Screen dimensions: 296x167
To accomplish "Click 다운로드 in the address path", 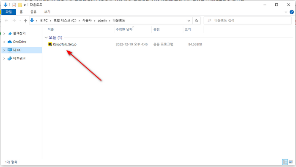I will [119, 21].
